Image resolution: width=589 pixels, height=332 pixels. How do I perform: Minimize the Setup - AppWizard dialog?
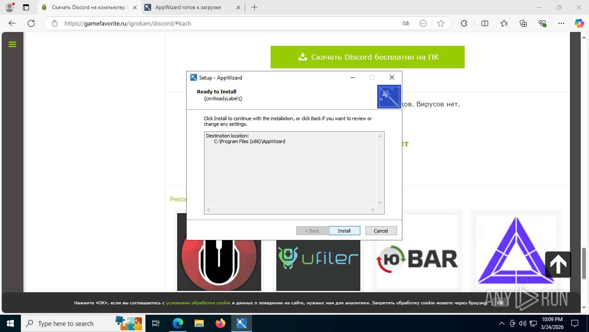[x=353, y=77]
